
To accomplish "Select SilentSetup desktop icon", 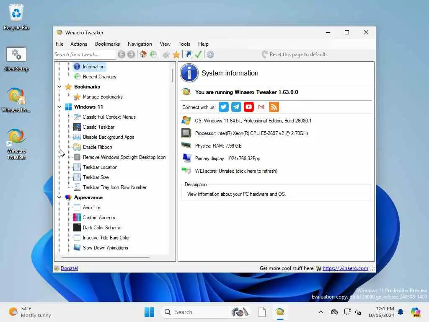I will coord(16,59).
